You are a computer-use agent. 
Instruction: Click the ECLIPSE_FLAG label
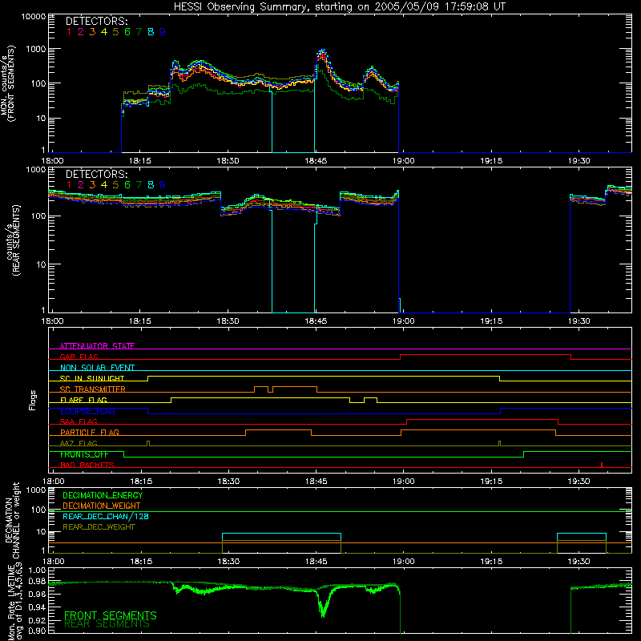[87, 411]
